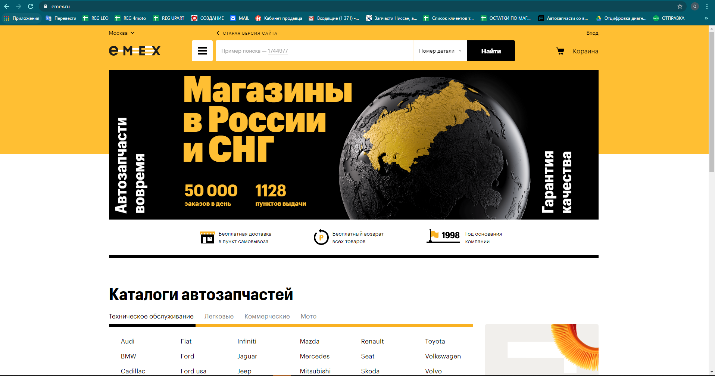715x376 pixels.
Task: Switch to the Коммерческие tab
Action: coord(267,316)
